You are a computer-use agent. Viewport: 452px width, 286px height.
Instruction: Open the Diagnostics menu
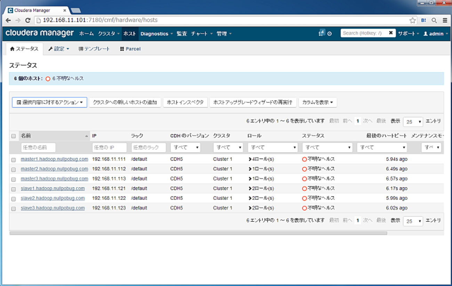coord(156,34)
